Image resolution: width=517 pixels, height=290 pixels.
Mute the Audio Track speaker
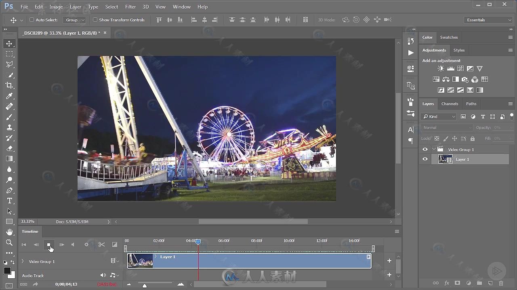coord(103,275)
